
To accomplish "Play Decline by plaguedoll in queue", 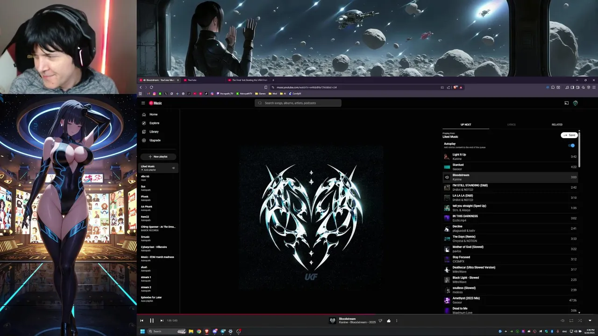I will (510, 229).
